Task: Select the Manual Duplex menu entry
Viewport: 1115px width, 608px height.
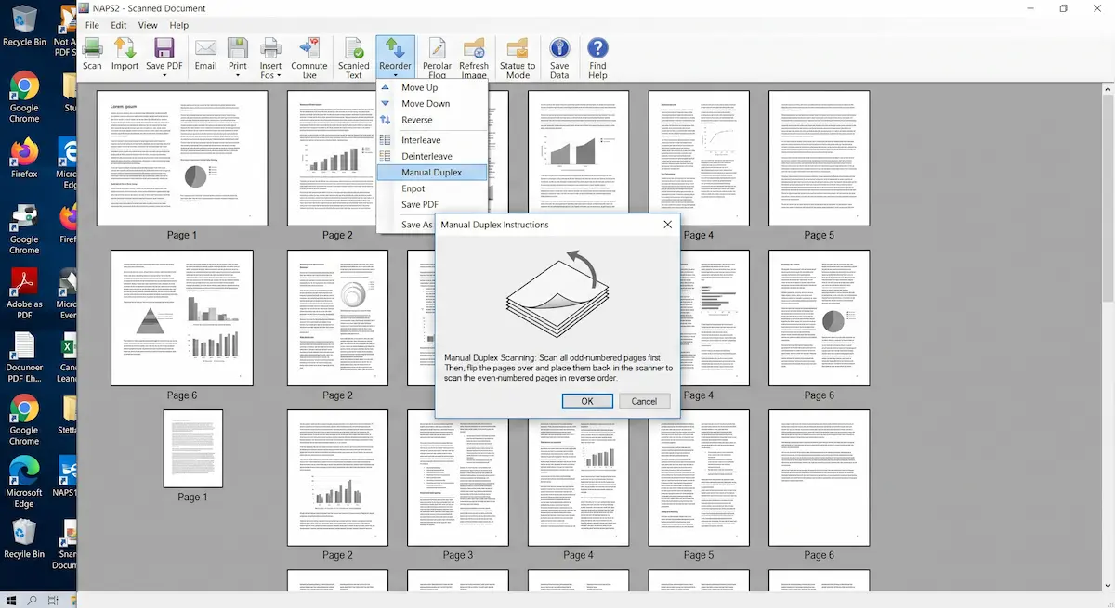Action: coord(432,173)
